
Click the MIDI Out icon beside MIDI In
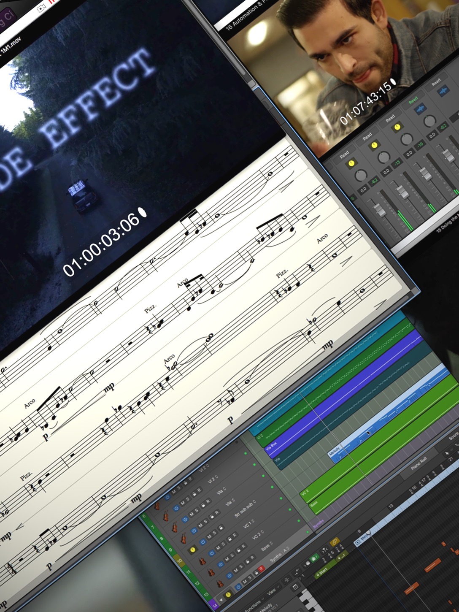(x=306, y=564)
